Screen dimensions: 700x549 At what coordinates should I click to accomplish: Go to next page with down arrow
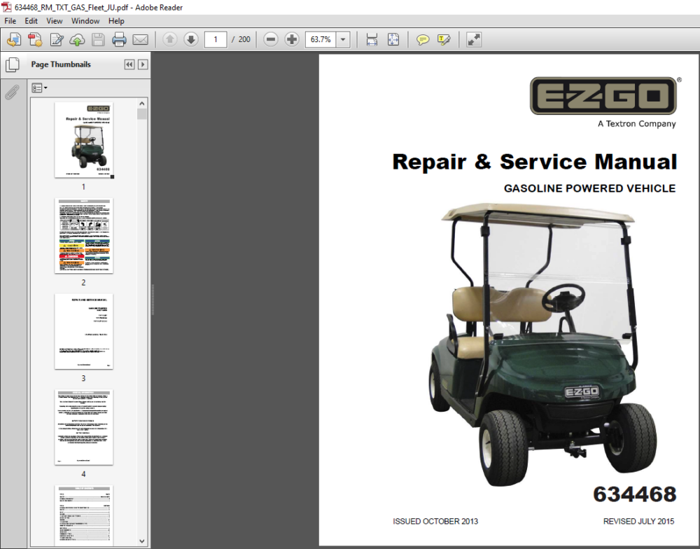tap(191, 39)
